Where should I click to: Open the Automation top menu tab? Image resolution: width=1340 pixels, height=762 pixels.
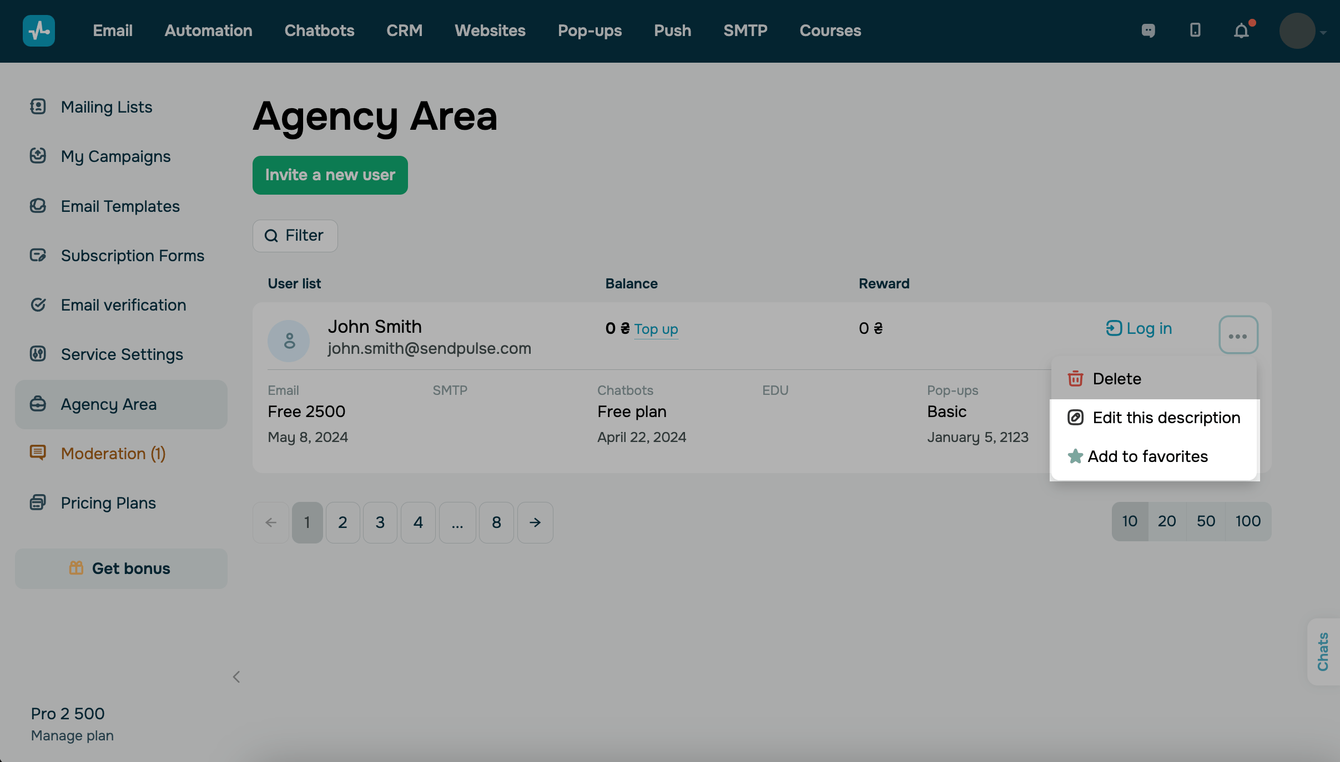tap(208, 31)
